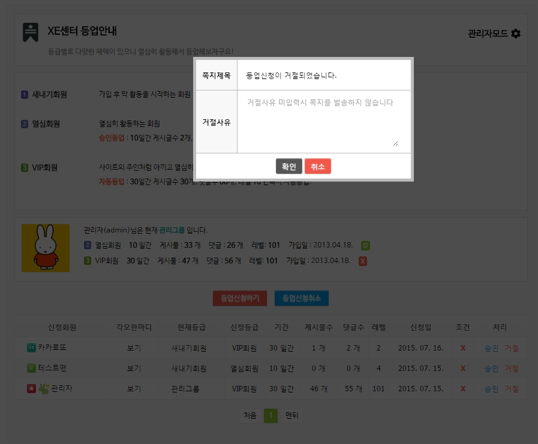
Task: Click the 신청일 column header
Action: click(420, 327)
